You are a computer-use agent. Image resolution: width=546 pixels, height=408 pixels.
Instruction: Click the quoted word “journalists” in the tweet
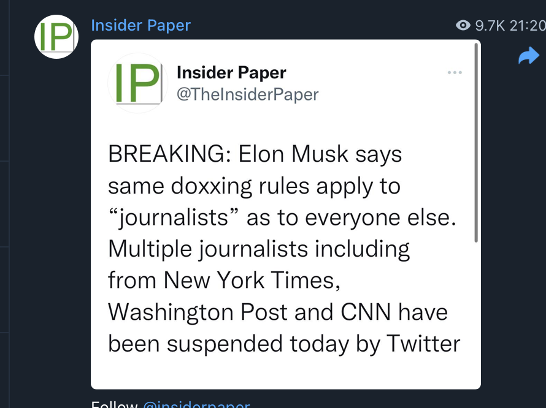pyautogui.click(x=174, y=217)
